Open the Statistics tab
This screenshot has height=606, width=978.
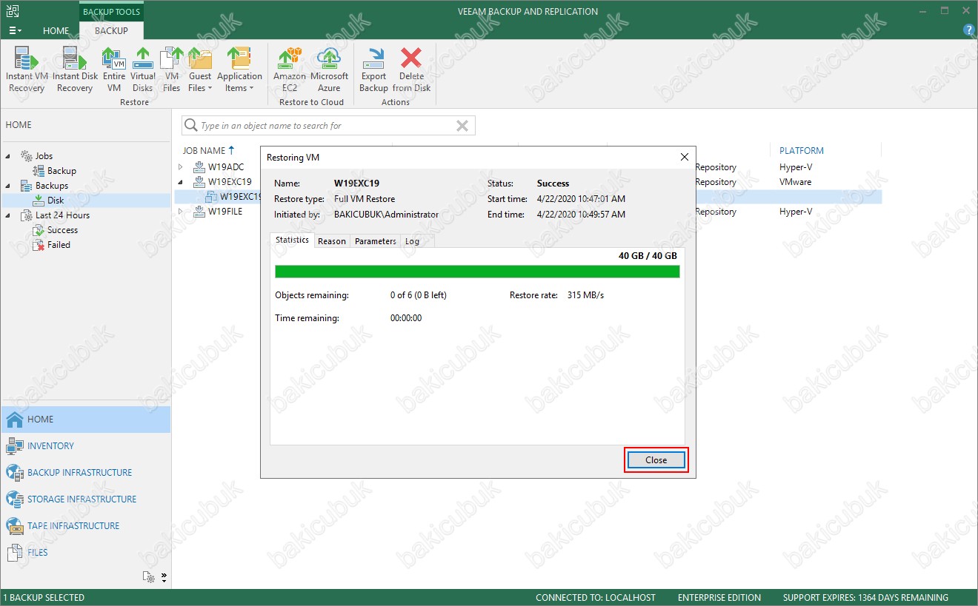[x=292, y=240]
